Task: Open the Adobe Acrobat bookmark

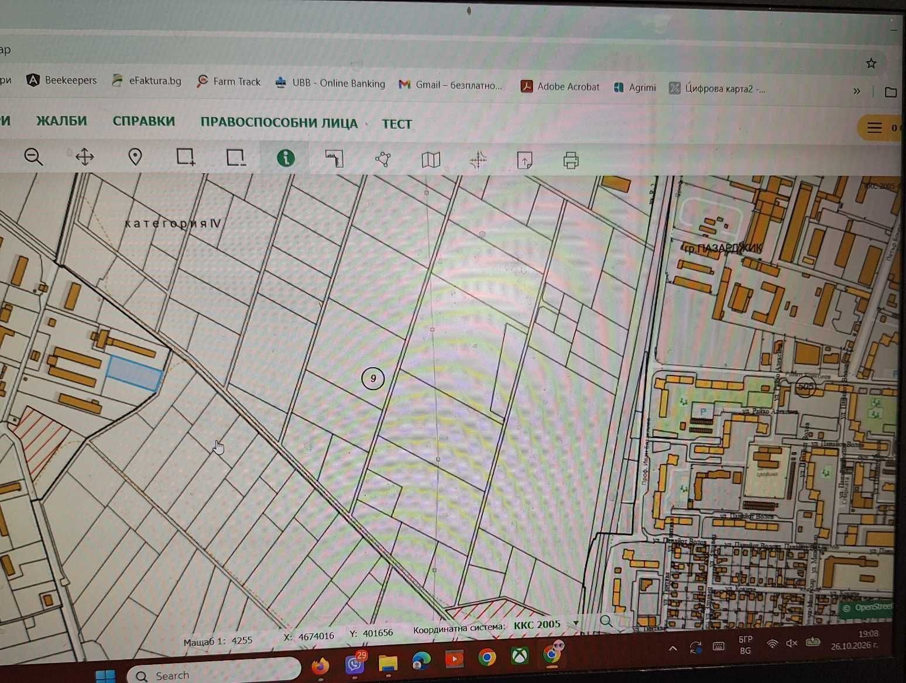Action: (x=560, y=87)
